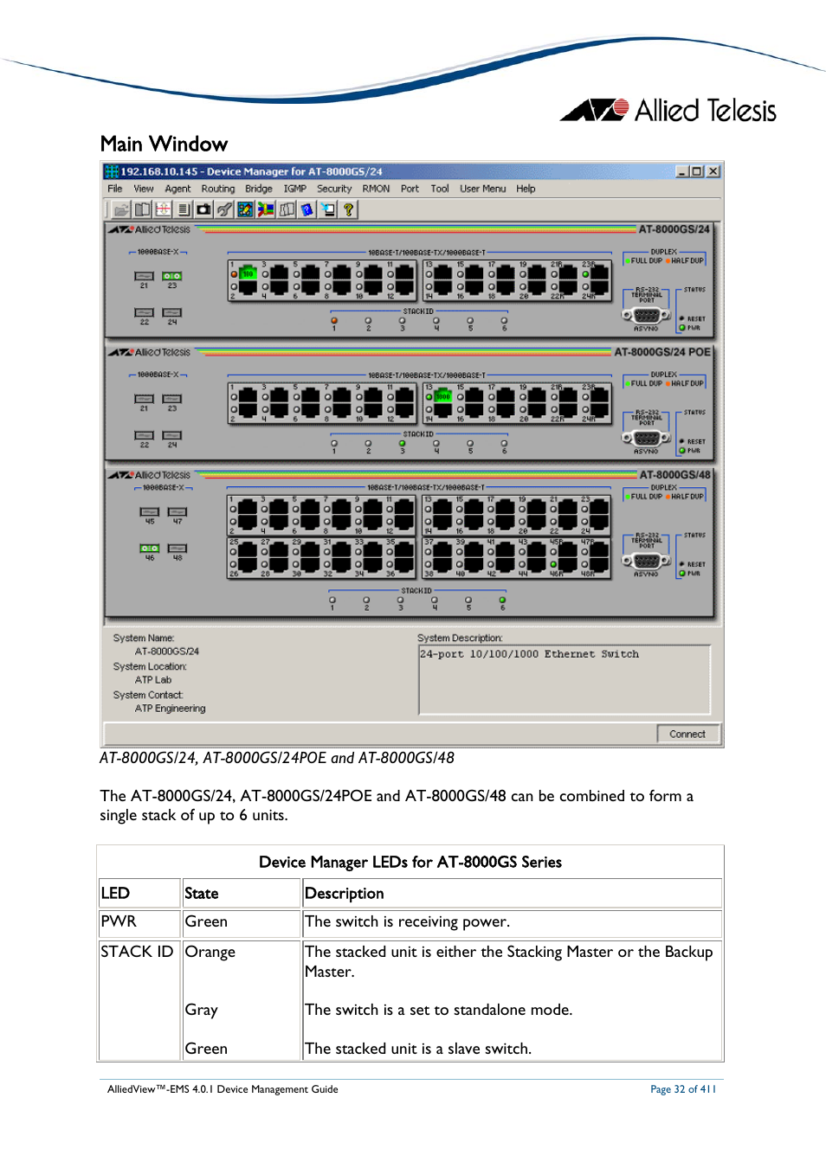The width and height of the screenshot is (826, 1168).
Task: Click the red grid toolbar icon
Action: coord(163,209)
